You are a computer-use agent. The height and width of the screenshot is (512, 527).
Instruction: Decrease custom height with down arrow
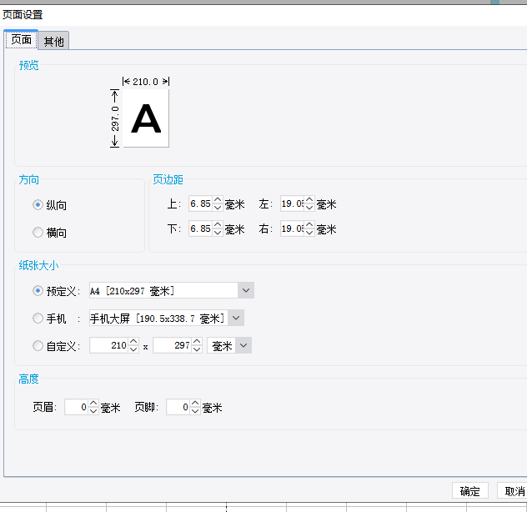click(197, 349)
